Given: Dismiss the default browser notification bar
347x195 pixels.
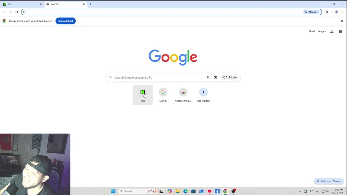Looking at the screenshot, I should pos(342,21).
